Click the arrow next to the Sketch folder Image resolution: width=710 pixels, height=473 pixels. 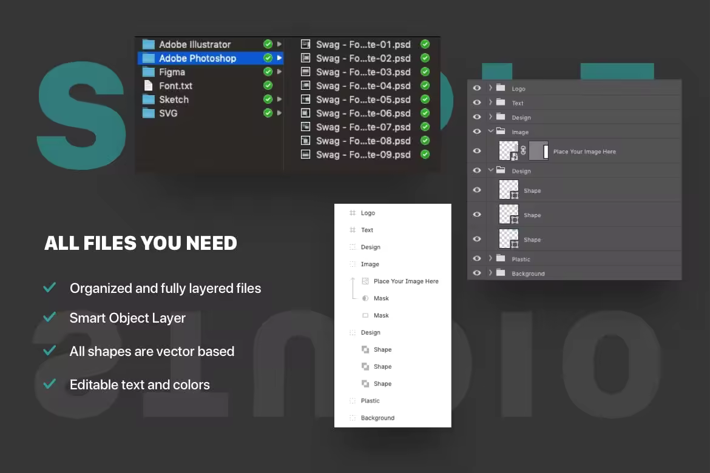click(279, 99)
